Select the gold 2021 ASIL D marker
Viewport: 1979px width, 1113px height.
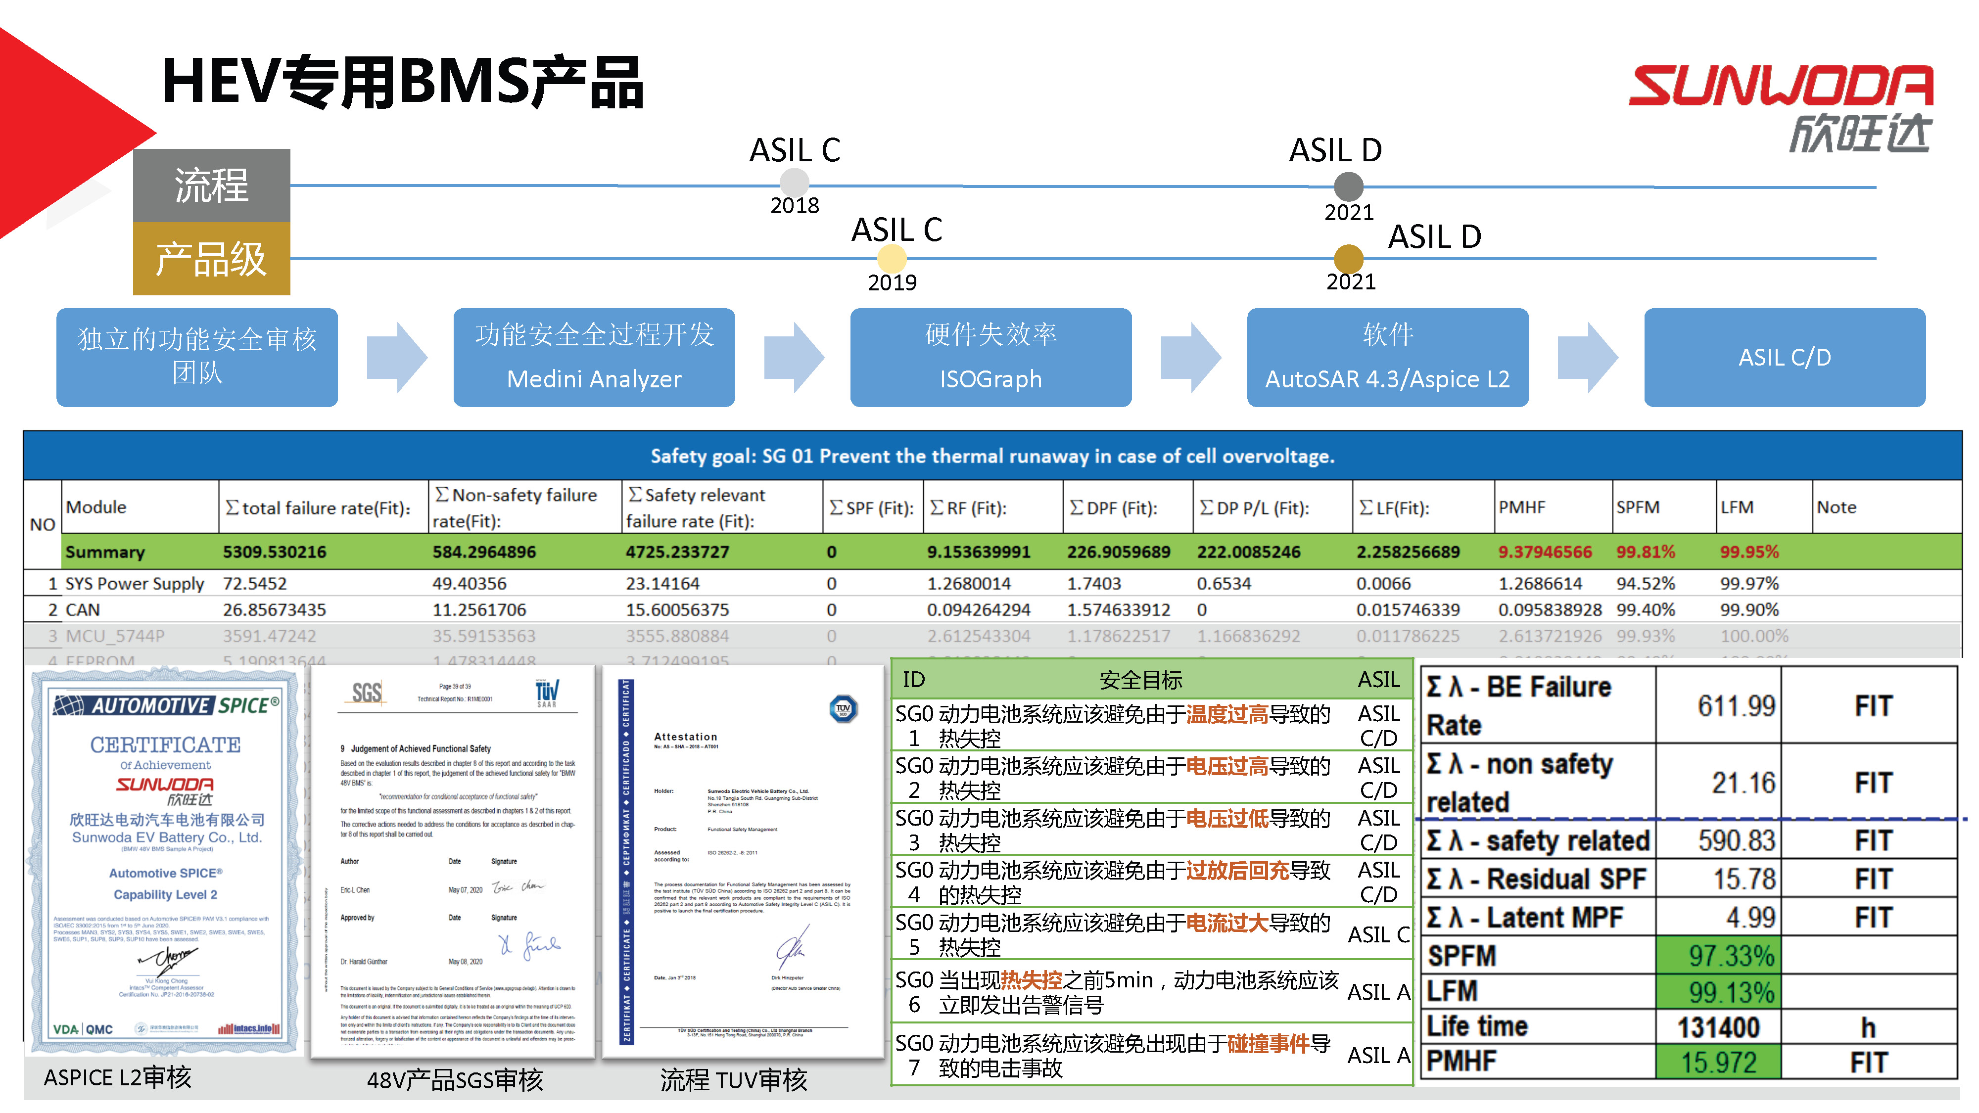click(1348, 259)
